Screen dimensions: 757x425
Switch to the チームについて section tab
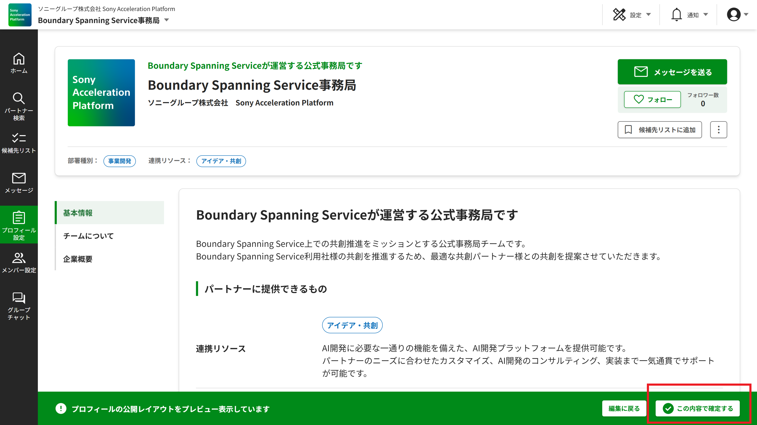tap(89, 236)
